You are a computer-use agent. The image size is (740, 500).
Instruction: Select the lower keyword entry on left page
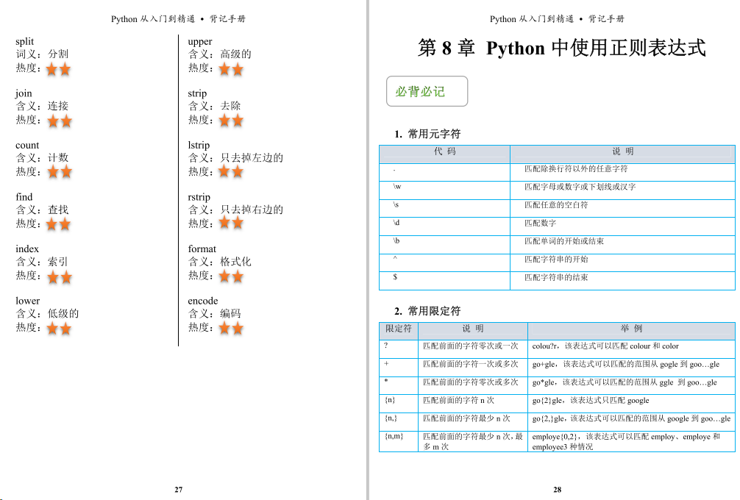click(27, 301)
